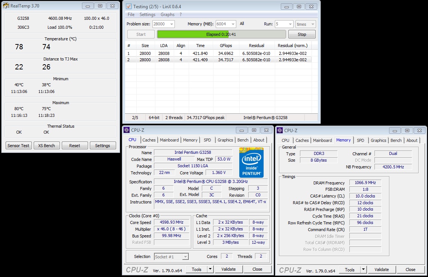Image resolution: width=428 pixels, height=277 pixels.
Task: Switch to CPU tab in right CPU-Z window
Action: 285,140
